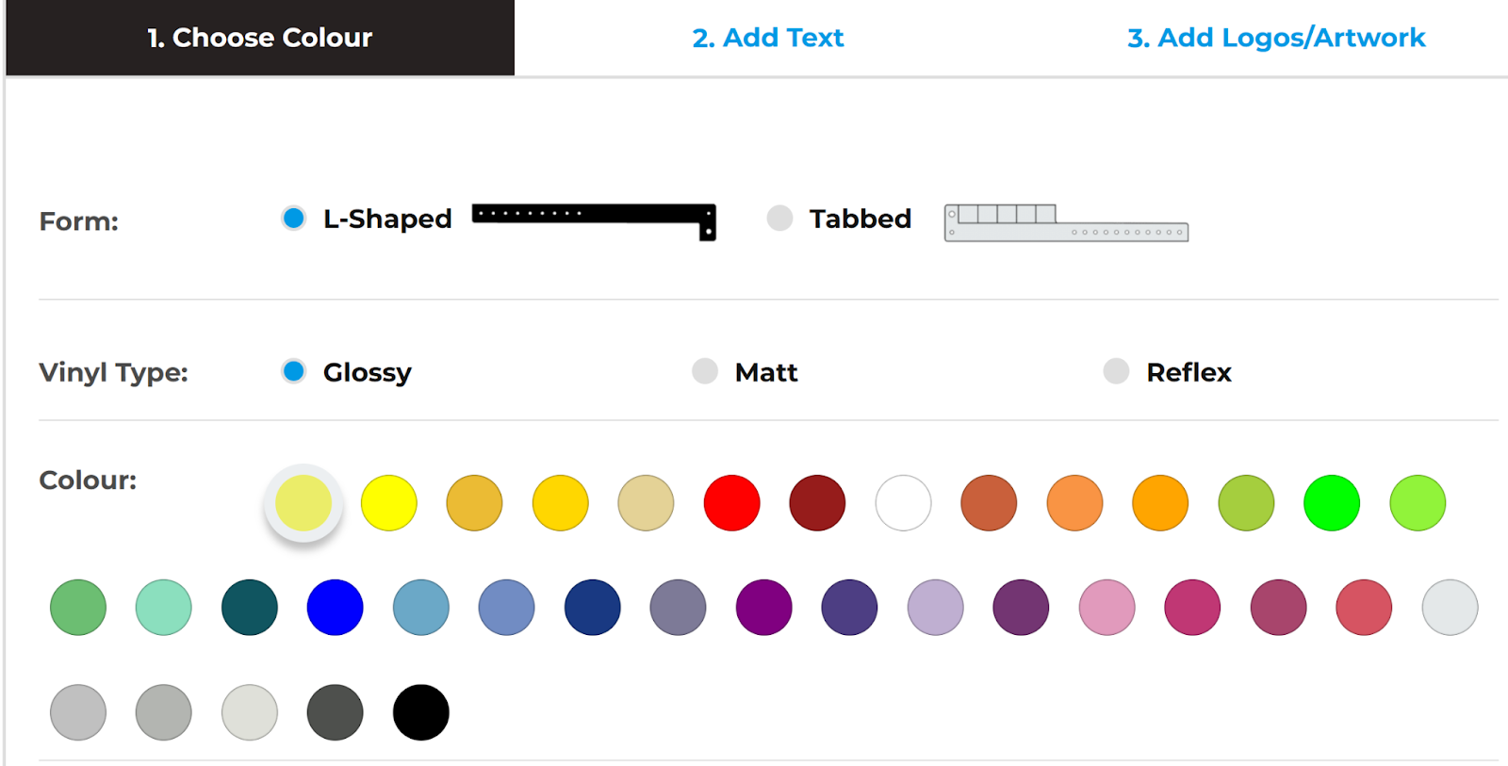1508x766 pixels.
Task: Pick the bright red colour swatch
Action: 731,503
